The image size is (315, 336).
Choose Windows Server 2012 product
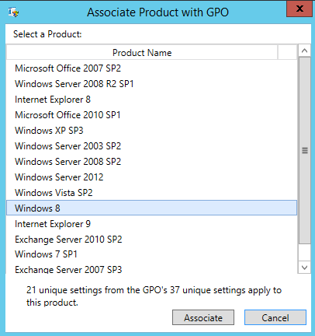click(151, 177)
